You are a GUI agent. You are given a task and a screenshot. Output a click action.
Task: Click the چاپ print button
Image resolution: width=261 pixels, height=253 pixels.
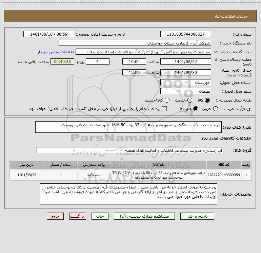pyautogui.click(x=100, y=216)
